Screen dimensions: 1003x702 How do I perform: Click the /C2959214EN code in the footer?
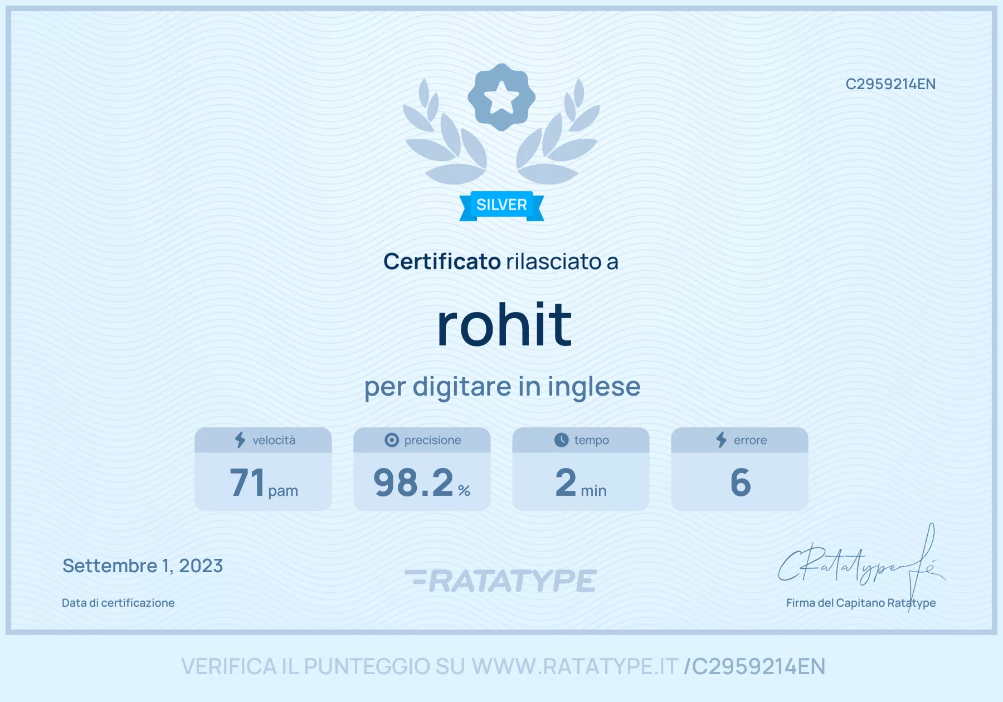pyautogui.click(x=754, y=666)
